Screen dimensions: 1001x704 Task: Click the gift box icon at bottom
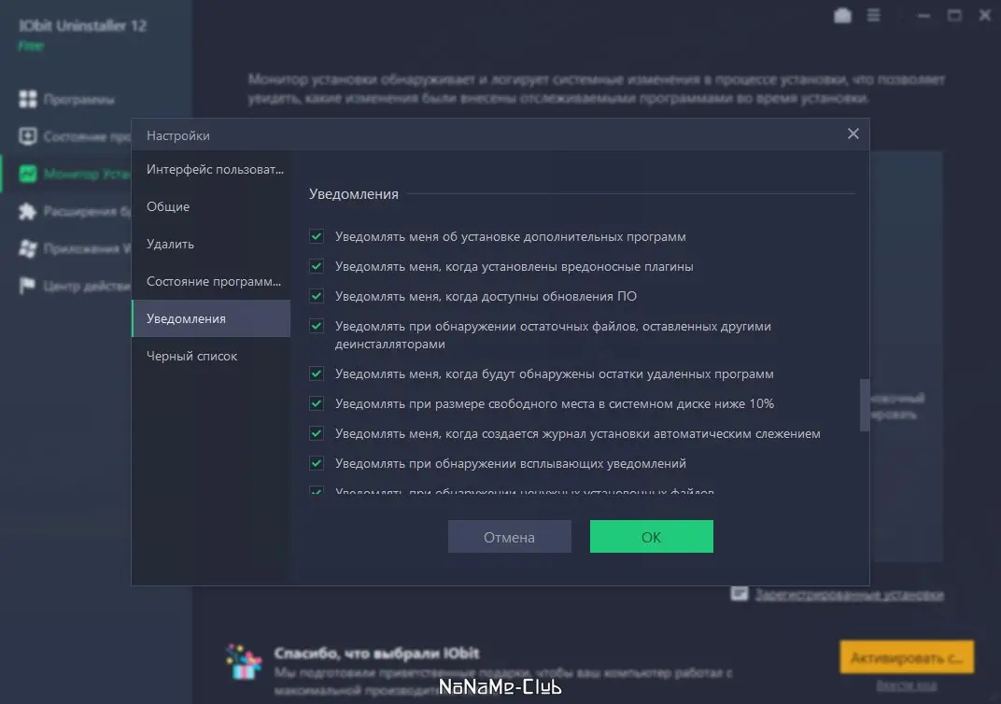click(244, 662)
